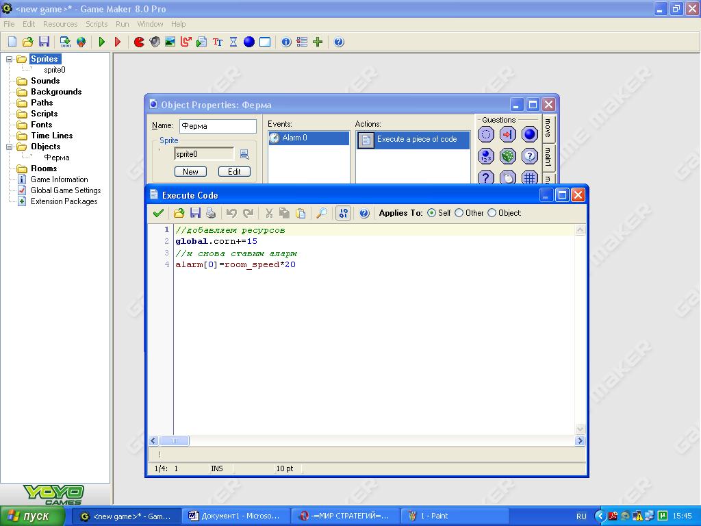Click the Edit sprite button
This screenshot has width=701, height=526.
point(234,172)
